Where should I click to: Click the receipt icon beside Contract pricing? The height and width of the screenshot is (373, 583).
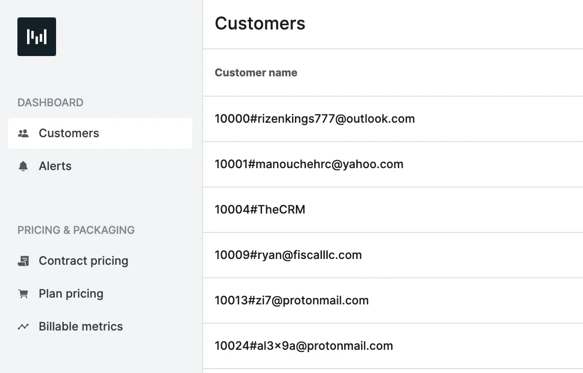tap(23, 261)
